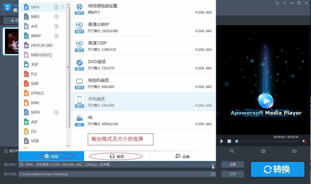
Task: Choose DV format entry
Action: (x=43, y=131)
